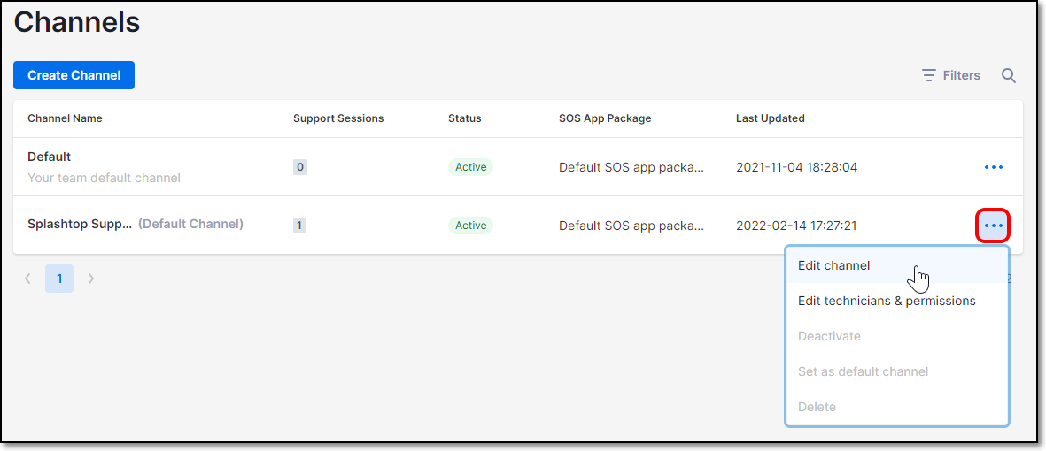Click the Create Channel button
The image size is (1046, 451).
click(74, 75)
